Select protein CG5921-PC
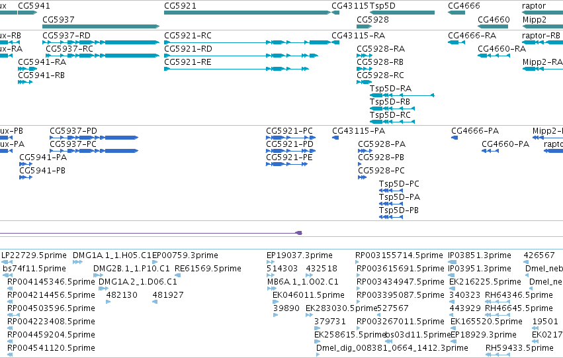 tap(291, 138)
